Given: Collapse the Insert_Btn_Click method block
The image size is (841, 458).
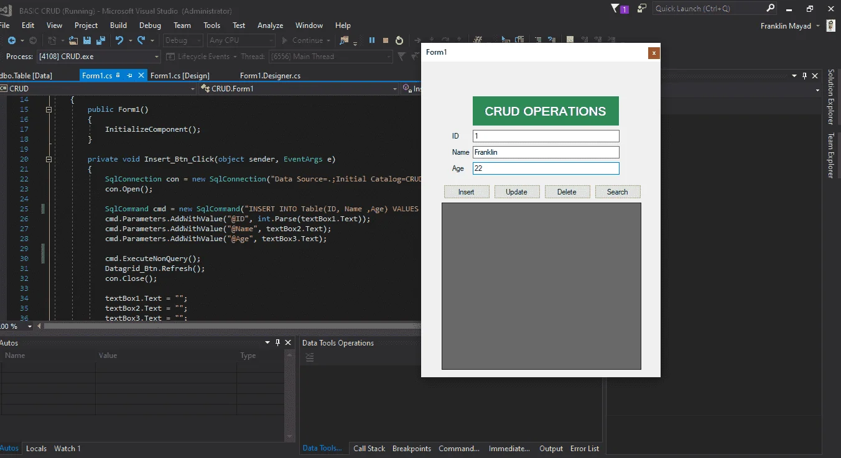Looking at the screenshot, I should click(49, 159).
